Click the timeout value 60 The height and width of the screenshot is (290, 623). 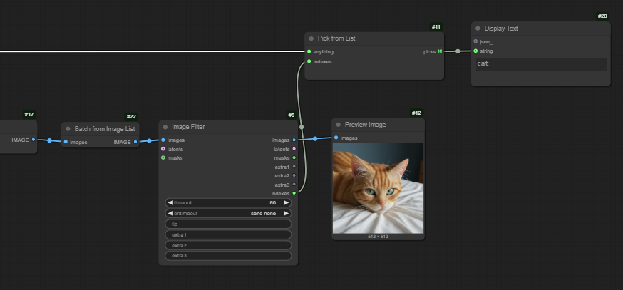pos(272,202)
